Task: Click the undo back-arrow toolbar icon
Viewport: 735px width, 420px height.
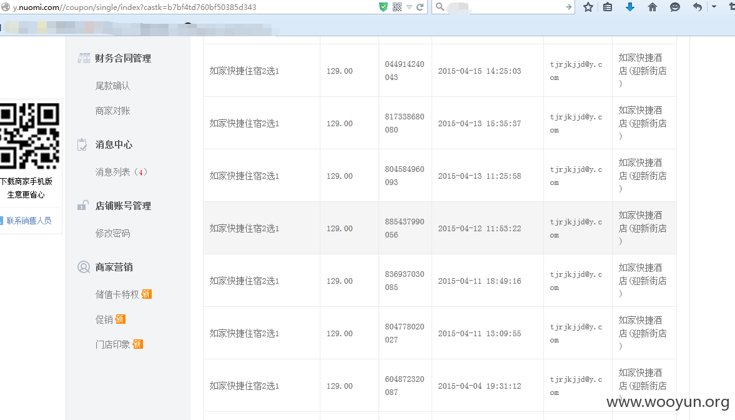Action: [x=698, y=7]
